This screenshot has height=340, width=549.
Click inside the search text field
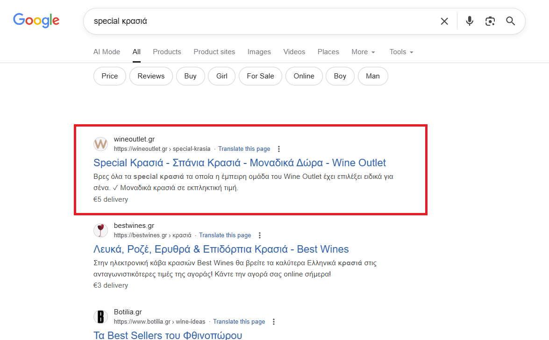(262, 21)
